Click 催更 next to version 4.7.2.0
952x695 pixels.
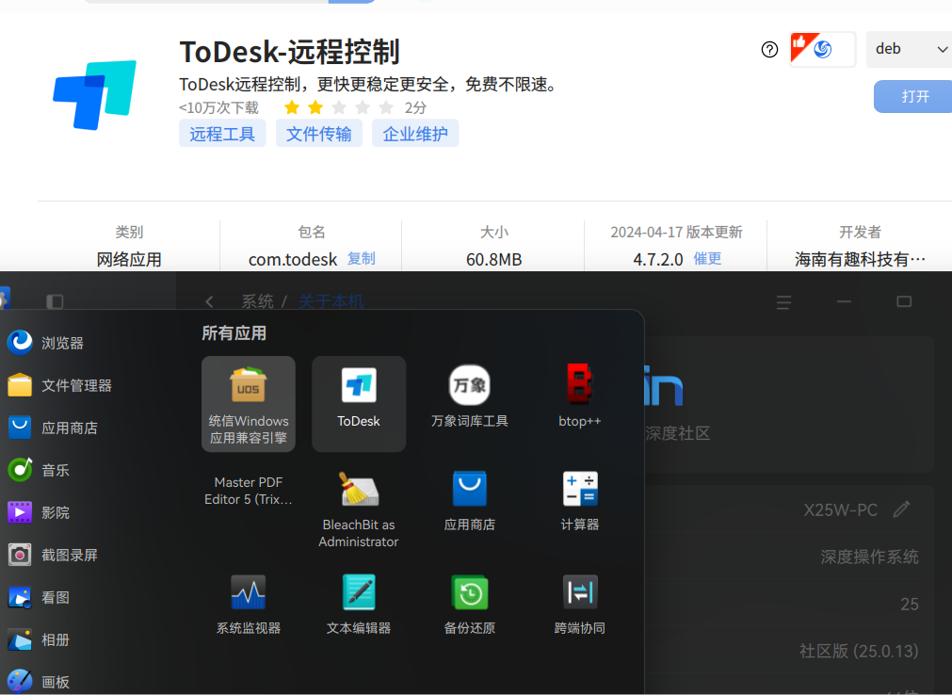tap(707, 259)
